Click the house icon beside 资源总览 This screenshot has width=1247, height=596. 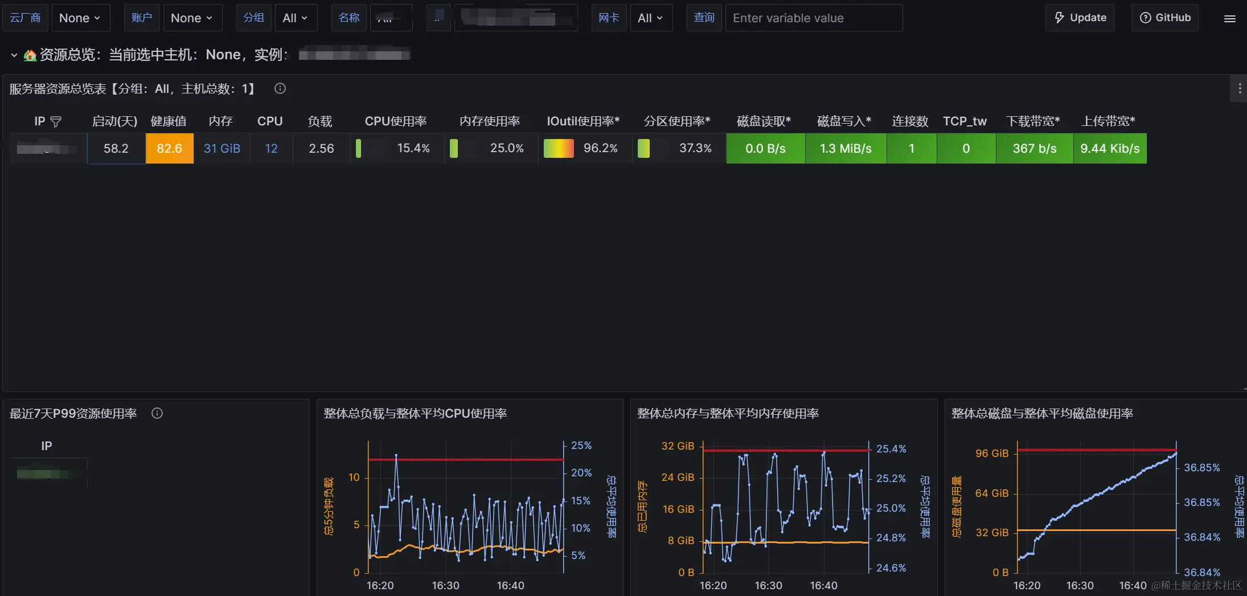30,55
